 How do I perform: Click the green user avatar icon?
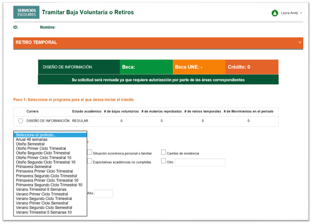[x=274, y=12]
